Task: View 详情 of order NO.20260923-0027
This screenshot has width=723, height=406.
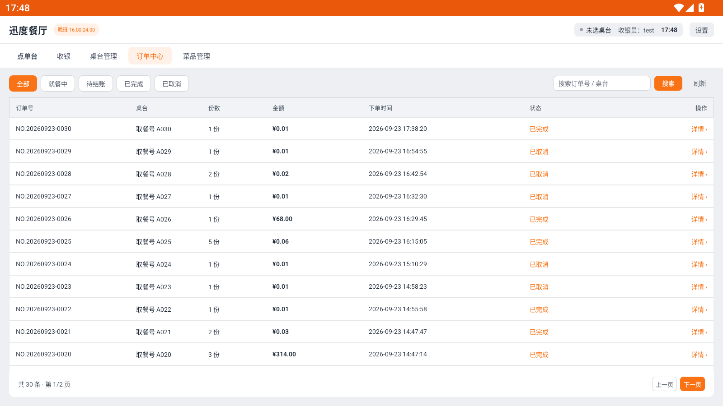Action: click(699, 197)
